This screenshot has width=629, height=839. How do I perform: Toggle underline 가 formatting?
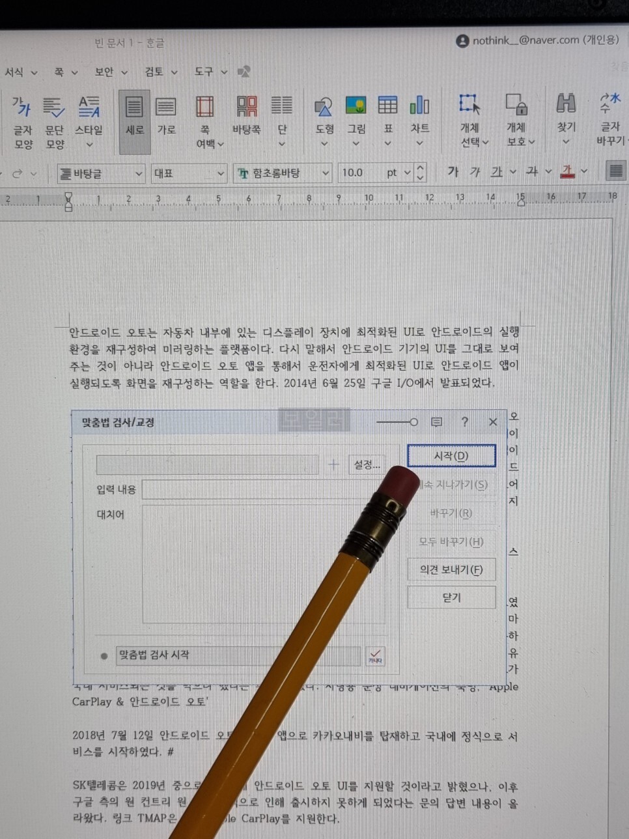[x=497, y=171]
